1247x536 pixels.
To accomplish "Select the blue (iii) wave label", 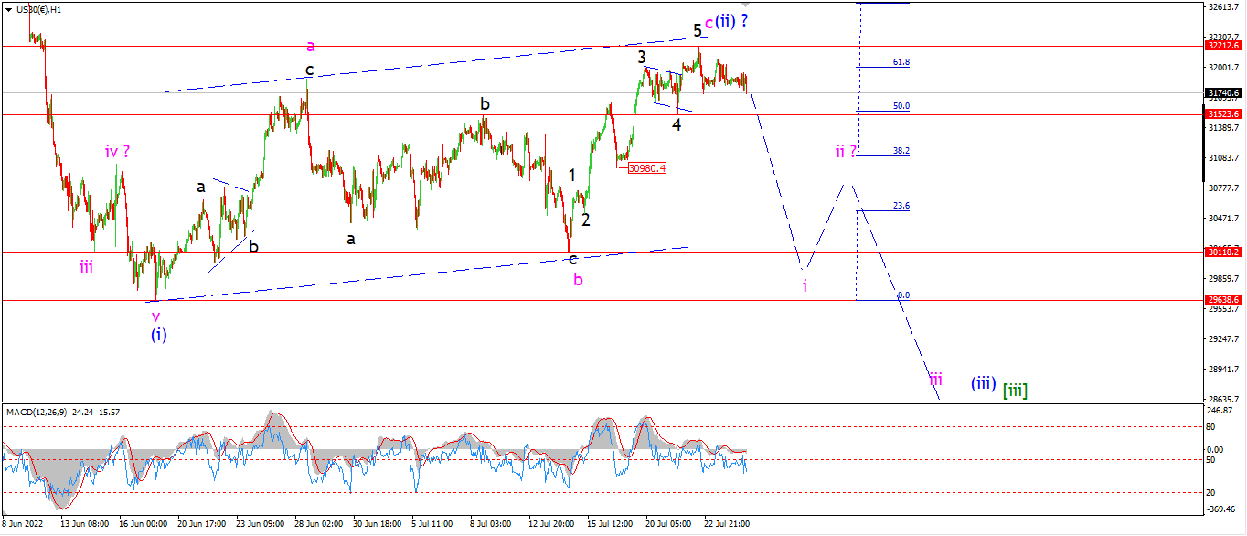I will [983, 383].
